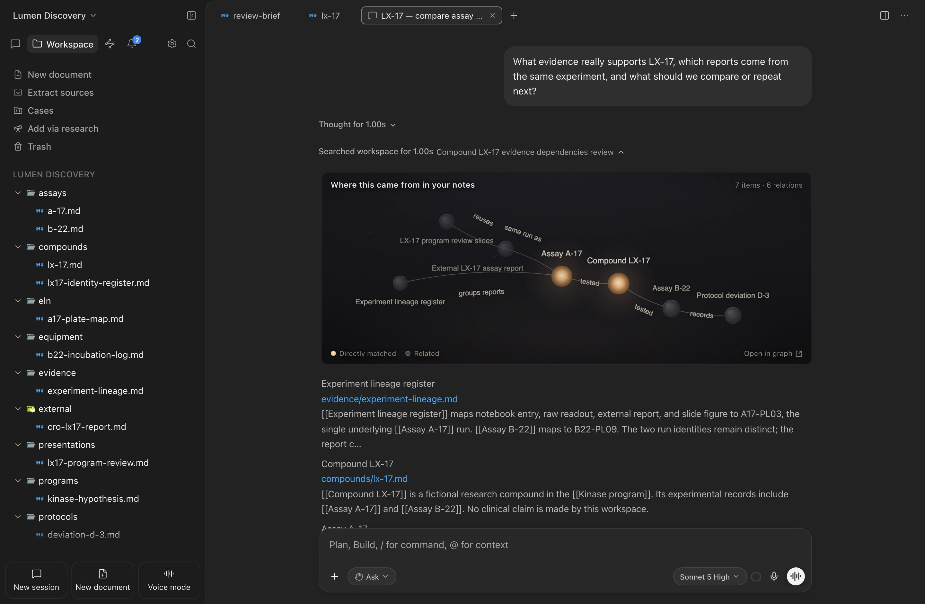925x604 pixels.
Task: Add attachment with composer plus icon
Action: coord(335,576)
